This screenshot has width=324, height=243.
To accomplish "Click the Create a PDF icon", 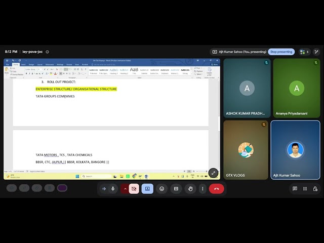I will point(209,71).
